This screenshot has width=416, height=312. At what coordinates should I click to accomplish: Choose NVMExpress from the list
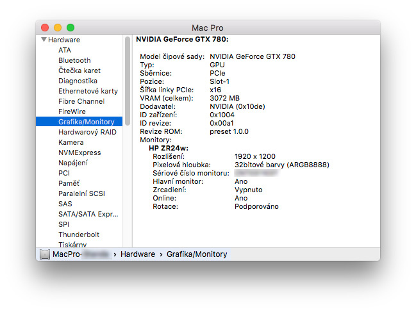(x=79, y=152)
